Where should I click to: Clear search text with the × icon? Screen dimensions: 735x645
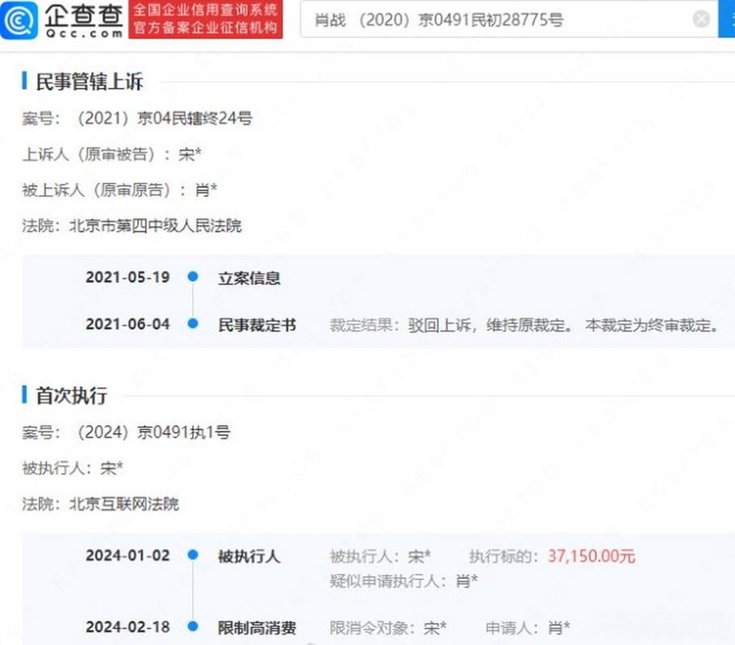[x=700, y=19]
